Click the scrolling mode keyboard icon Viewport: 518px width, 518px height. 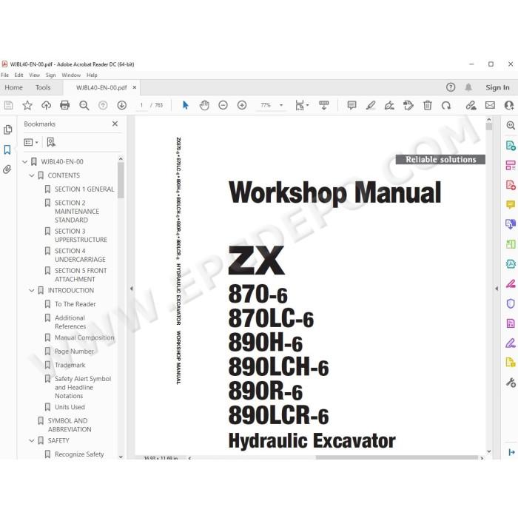pos(324,105)
